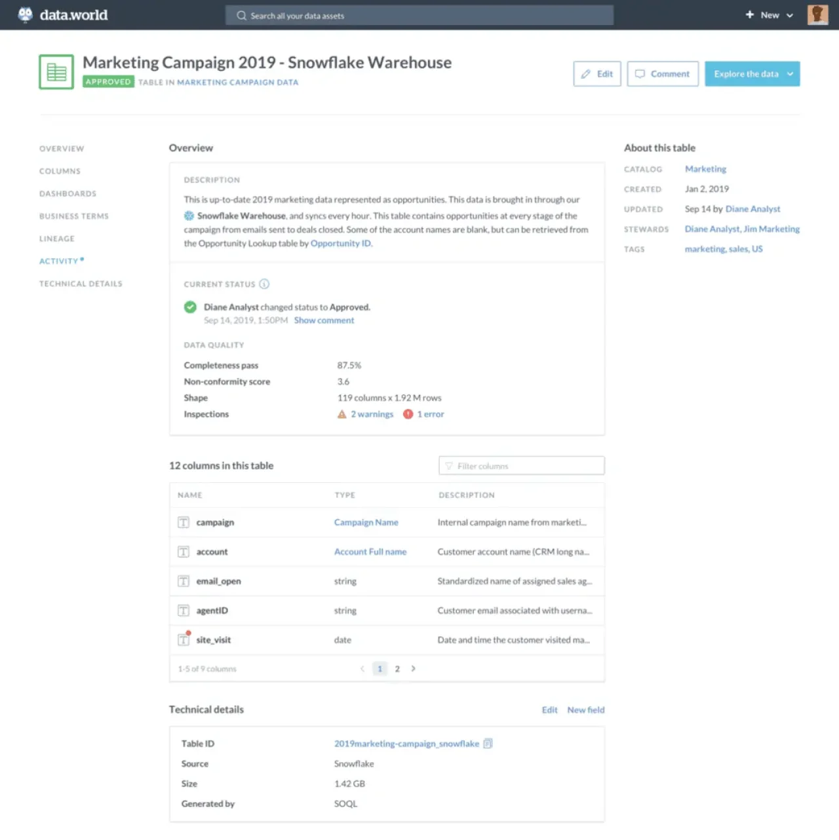Click the email_open column name
This screenshot has height=840, width=839.
pyautogui.click(x=218, y=581)
